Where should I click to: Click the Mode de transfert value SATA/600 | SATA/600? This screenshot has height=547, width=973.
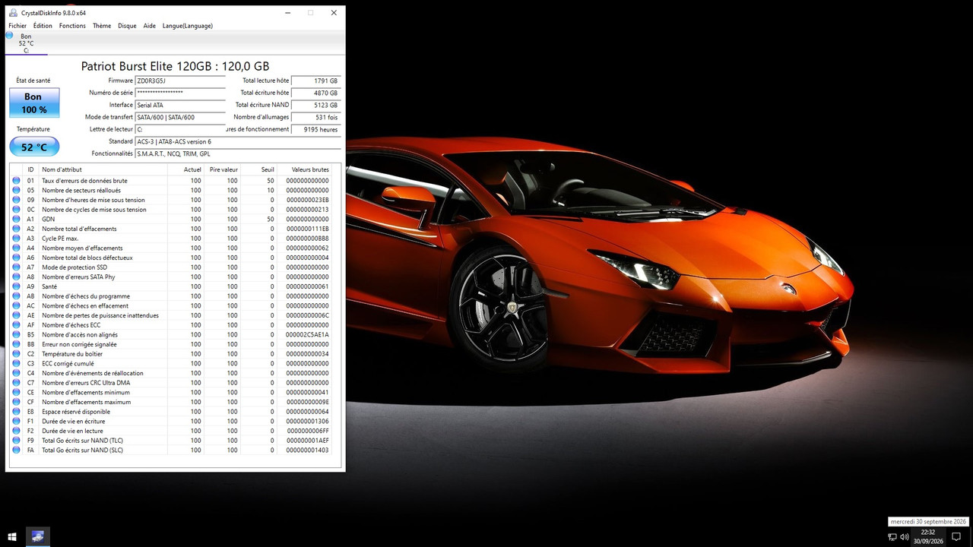(180, 117)
